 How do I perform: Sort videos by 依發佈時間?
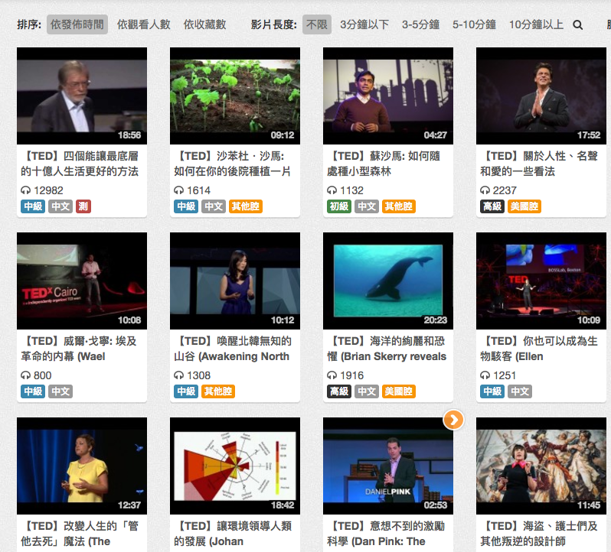tap(77, 24)
